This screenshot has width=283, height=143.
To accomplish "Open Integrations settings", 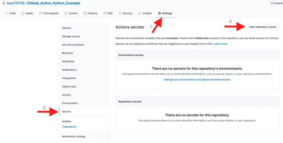I will click(x=84, y=78).
